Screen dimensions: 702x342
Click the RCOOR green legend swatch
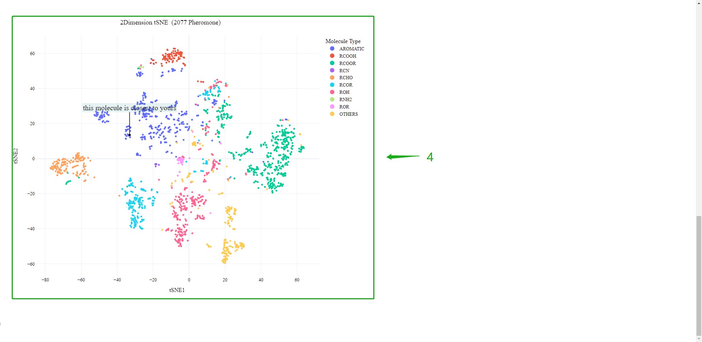click(x=332, y=63)
